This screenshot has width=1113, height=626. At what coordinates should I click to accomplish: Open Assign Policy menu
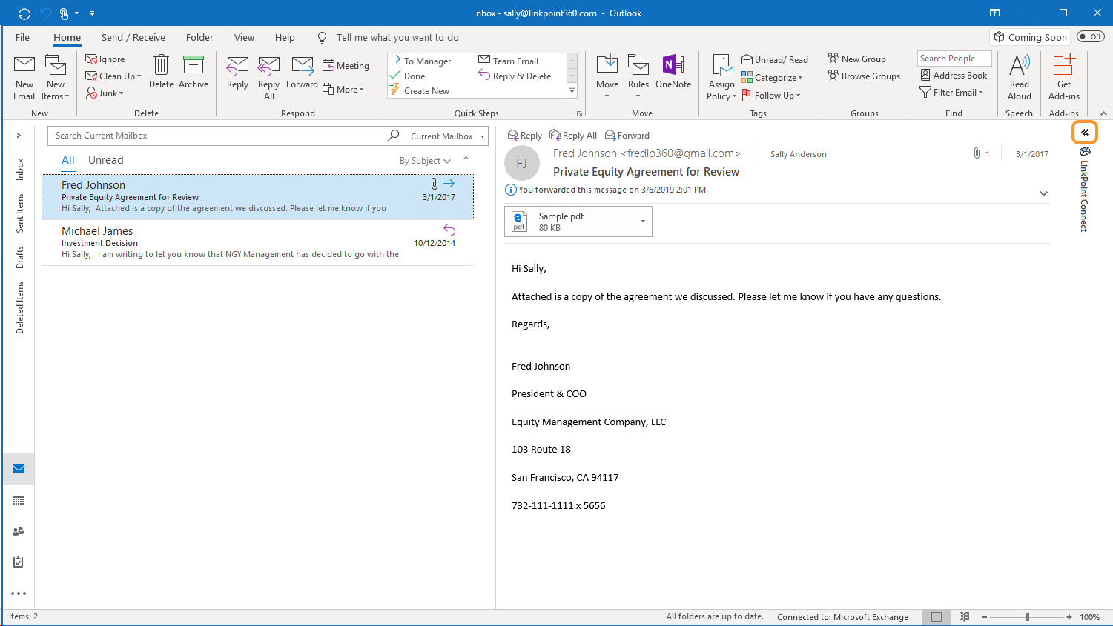721,78
